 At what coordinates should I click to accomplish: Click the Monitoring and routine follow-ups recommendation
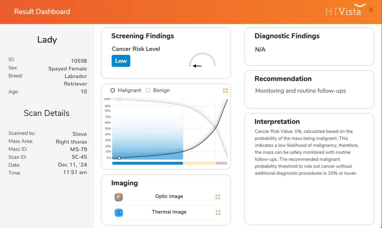(x=301, y=91)
